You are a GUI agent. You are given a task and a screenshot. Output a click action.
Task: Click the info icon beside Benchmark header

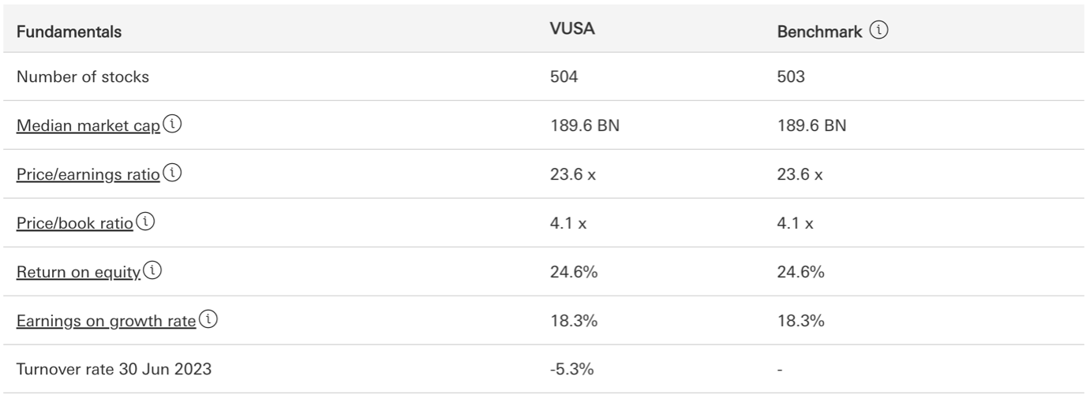pos(878,32)
